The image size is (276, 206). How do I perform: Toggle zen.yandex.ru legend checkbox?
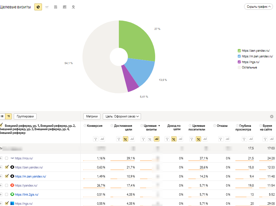[239, 51]
